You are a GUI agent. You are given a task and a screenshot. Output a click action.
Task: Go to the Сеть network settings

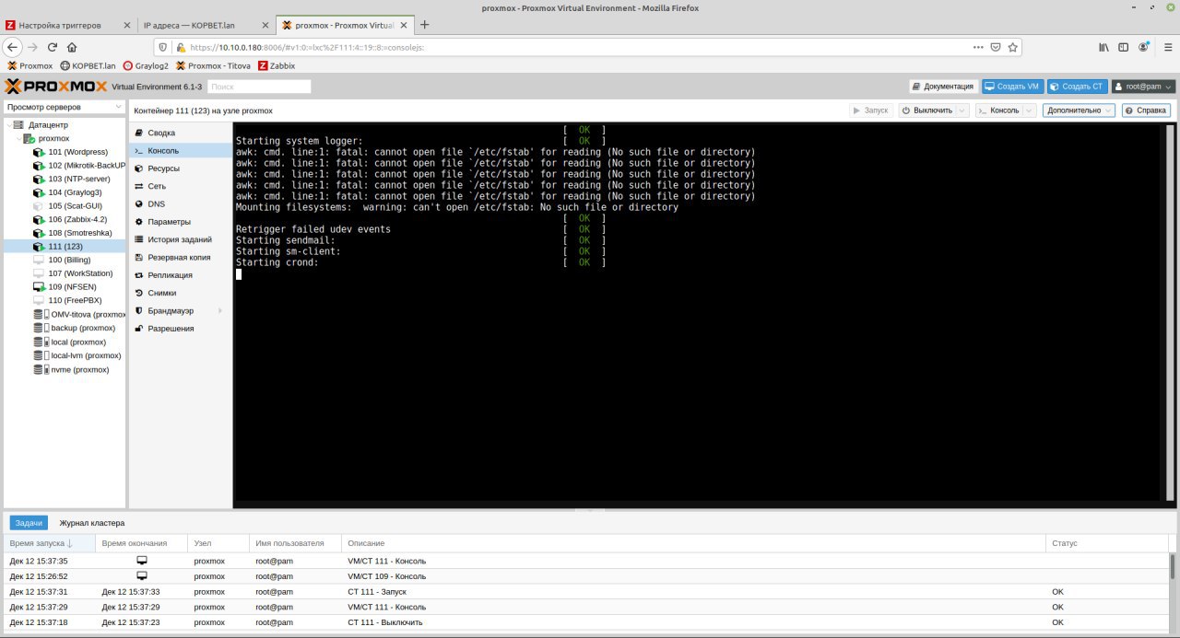coord(157,186)
